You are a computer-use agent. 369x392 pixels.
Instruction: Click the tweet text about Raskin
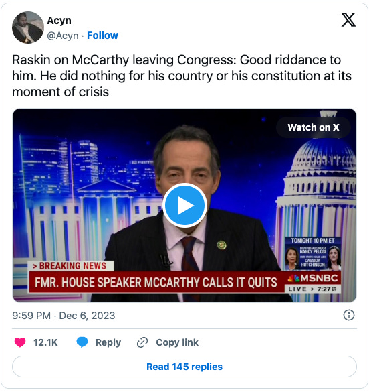click(182, 76)
